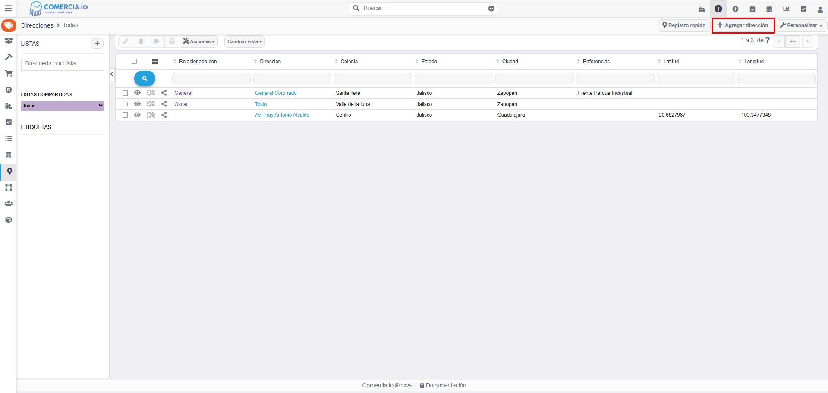Open the Personalizar dropdown

pos(801,25)
